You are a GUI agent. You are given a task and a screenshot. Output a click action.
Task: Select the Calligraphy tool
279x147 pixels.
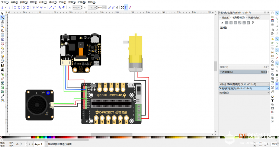[2, 65]
